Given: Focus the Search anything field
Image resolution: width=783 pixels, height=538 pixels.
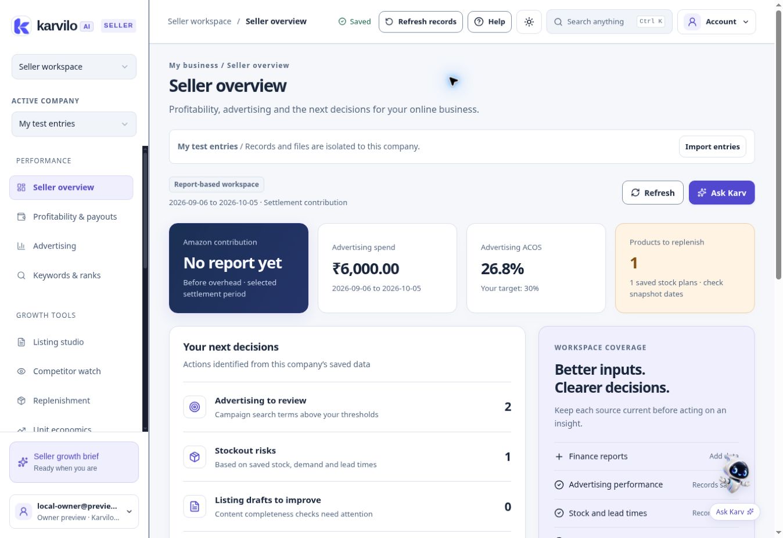Looking at the screenshot, I should pos(609,22).
